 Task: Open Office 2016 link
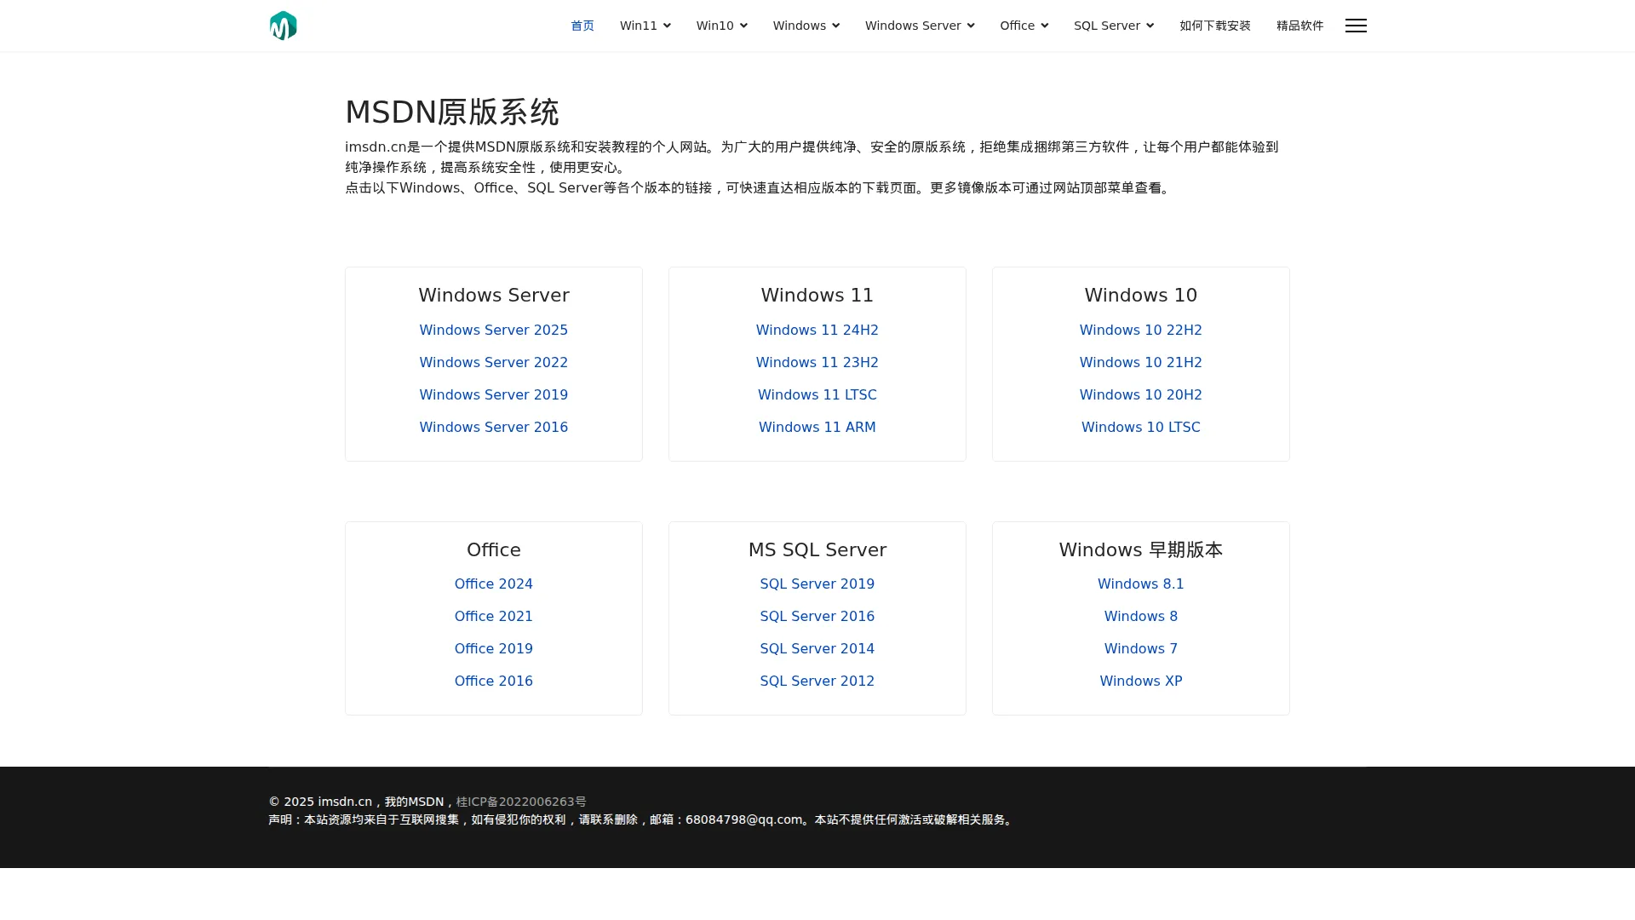click(x=494, y=681)
